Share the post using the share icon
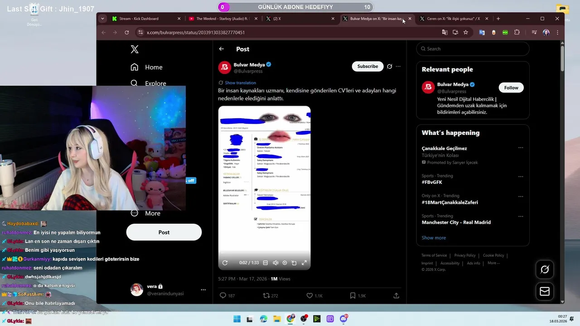This screenshot has height=326, width=580. point(396,296)
